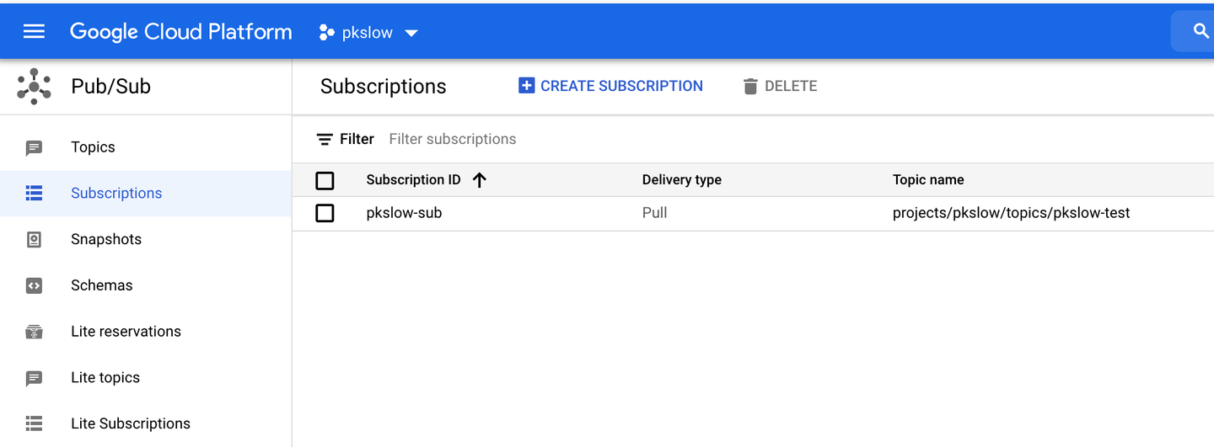Image resolution: width=1214 pixels, height=447 pixels.
Task: Click the CREATE SUBSCRIPTION button
Action: pos(610,86)
